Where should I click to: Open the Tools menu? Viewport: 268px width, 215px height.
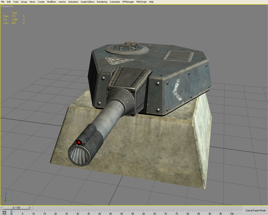(x=16, y=2)
